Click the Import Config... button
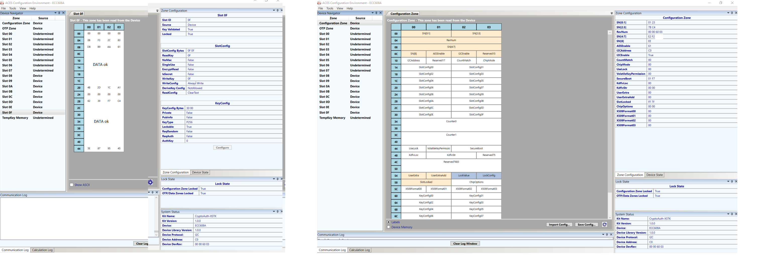Viewport: 769px width, 256px height. pyautogui.click(x=559, y=225)
